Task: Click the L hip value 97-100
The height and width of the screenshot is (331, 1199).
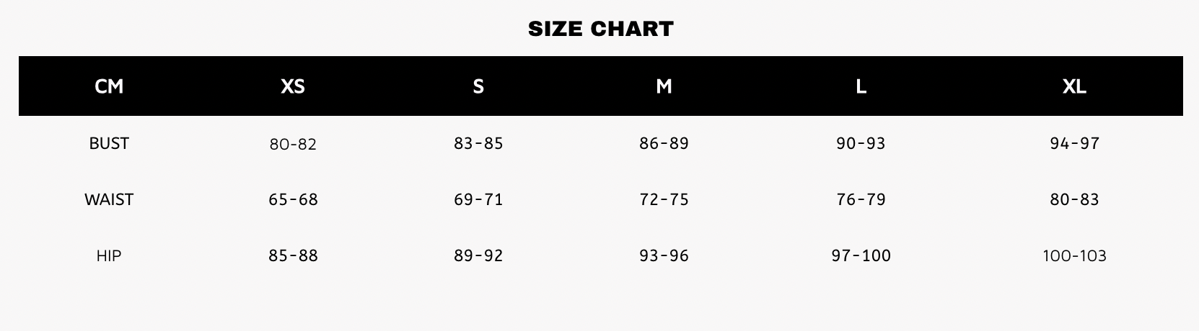Action: tap(861, 255)
